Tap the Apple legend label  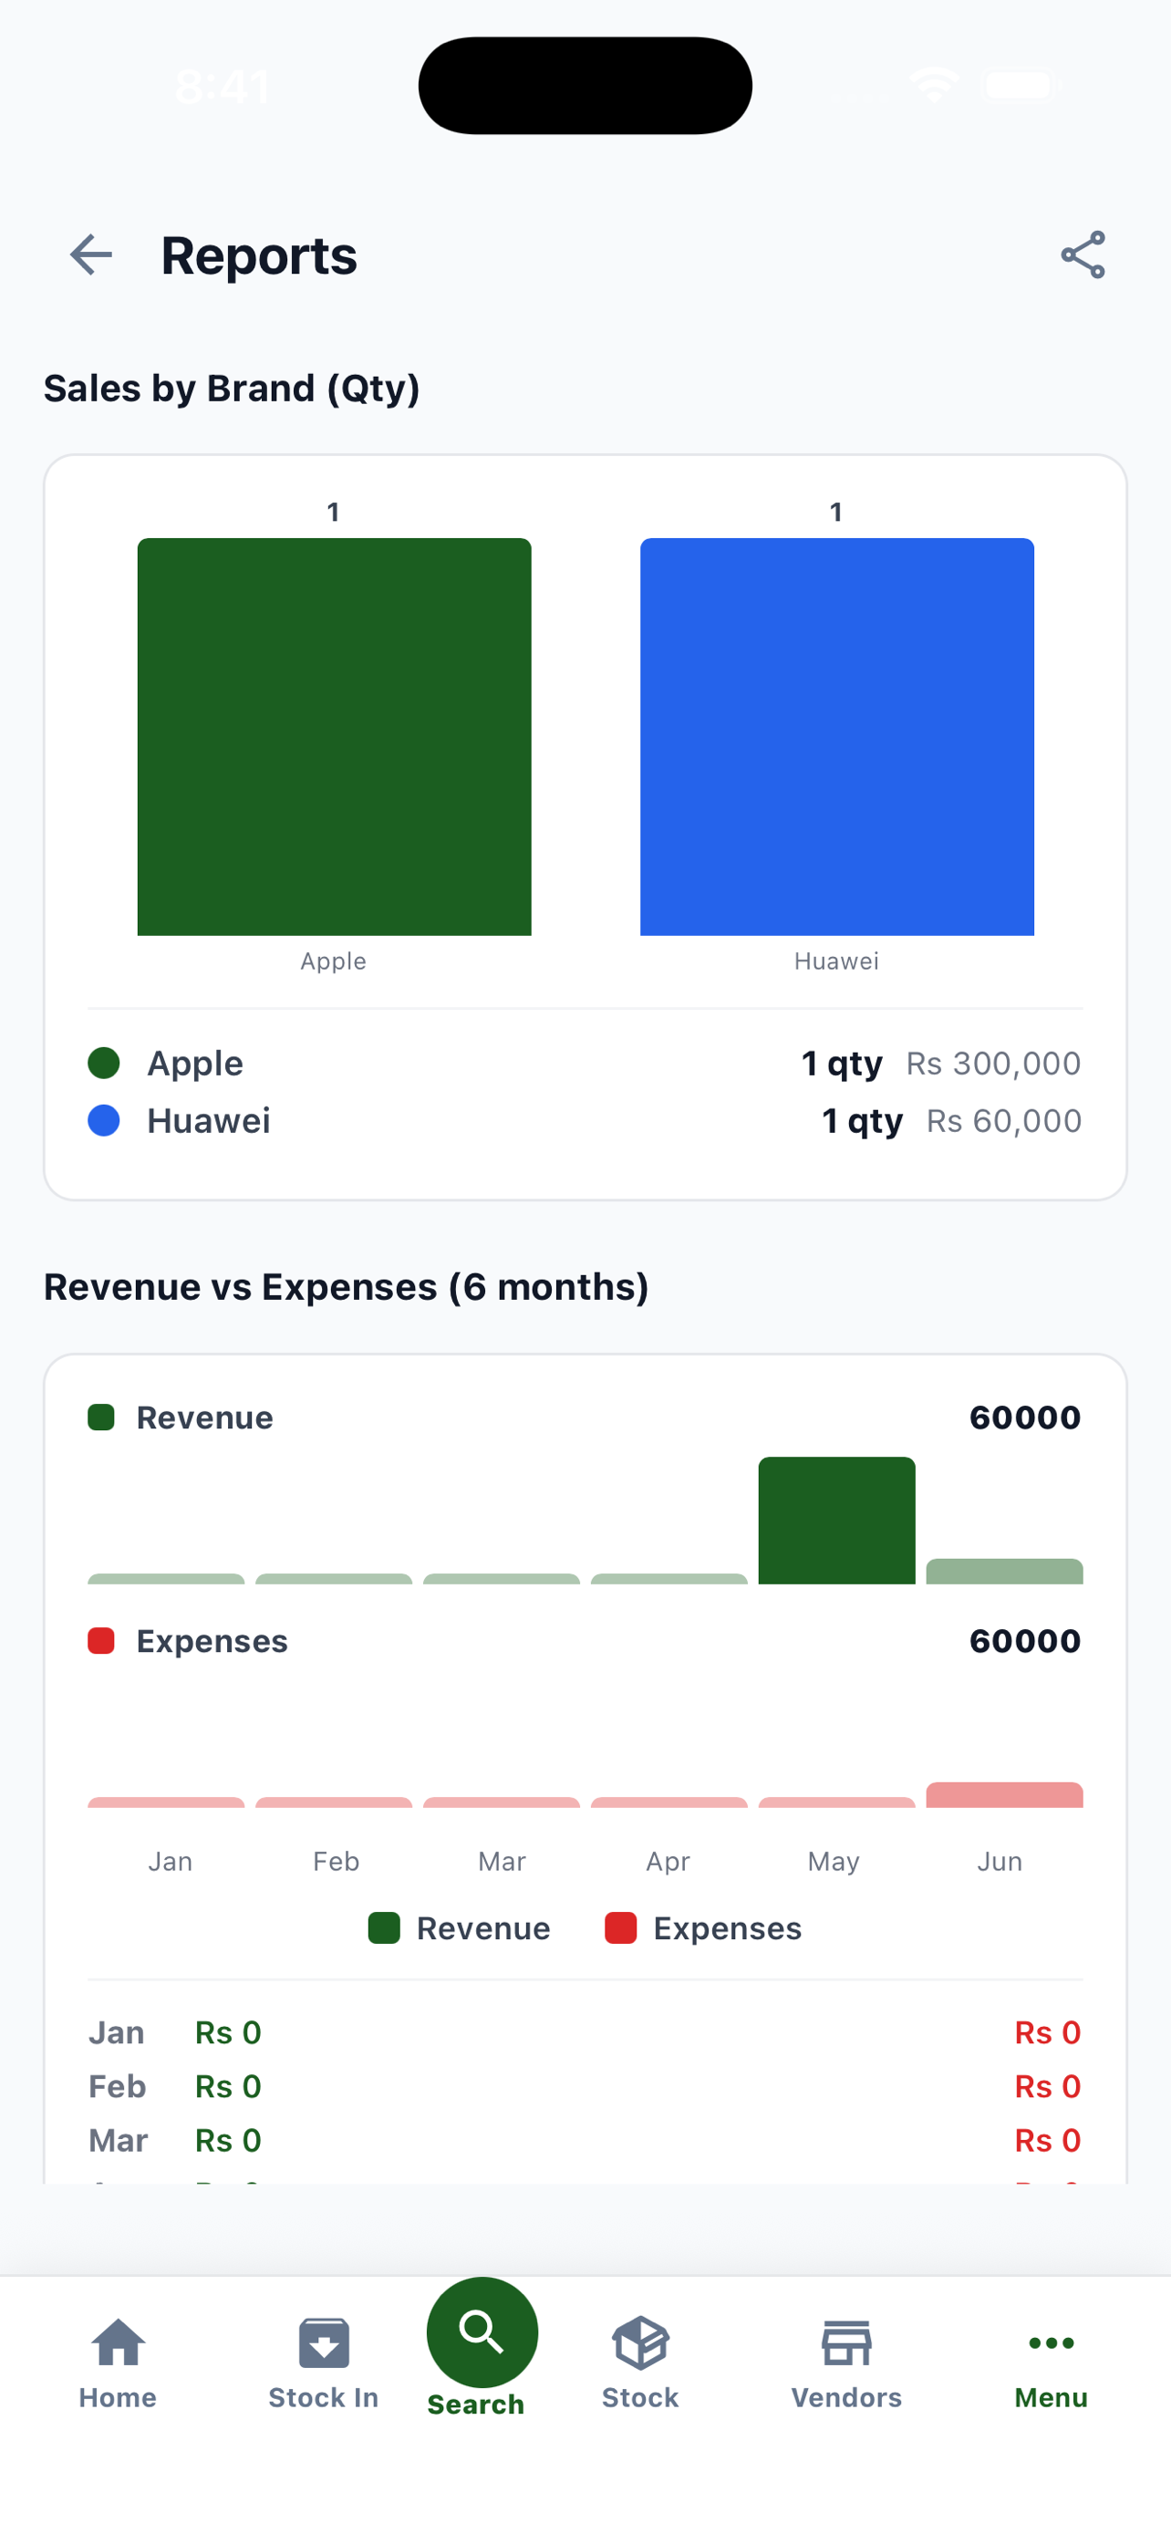pyautogui.click(x=194, y=1063)
